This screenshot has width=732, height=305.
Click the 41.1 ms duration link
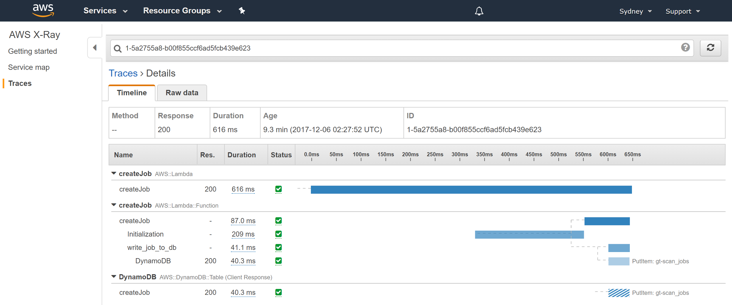[243, 248]
